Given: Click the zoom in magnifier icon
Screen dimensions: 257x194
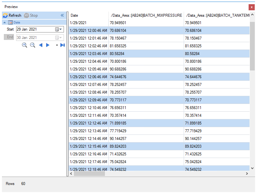Looking at the screenshot, I should [x=25, y=45].
